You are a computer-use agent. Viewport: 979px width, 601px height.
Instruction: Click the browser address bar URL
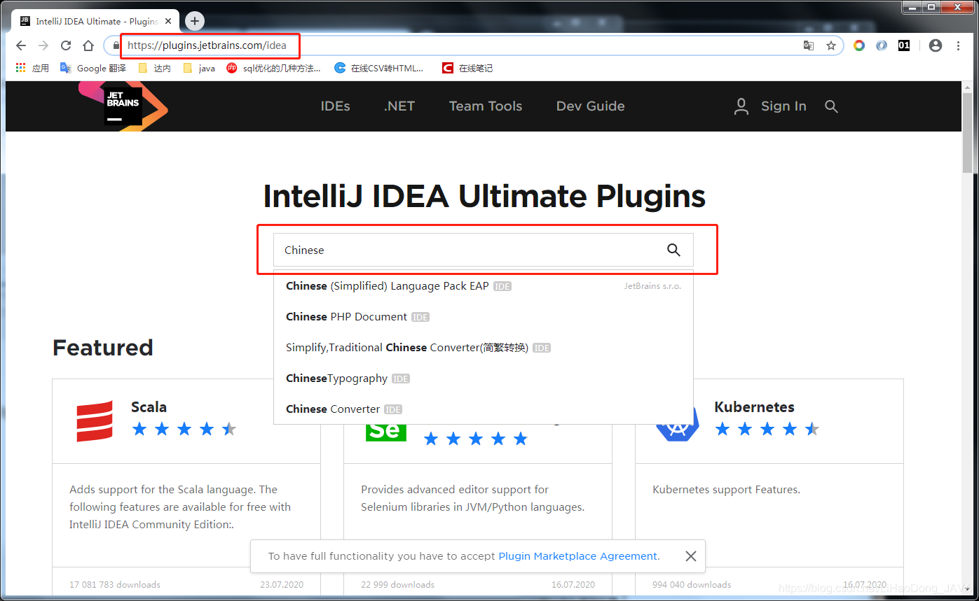(207, 45)
